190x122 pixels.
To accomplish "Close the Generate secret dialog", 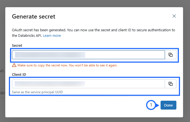I will [174, 16].
